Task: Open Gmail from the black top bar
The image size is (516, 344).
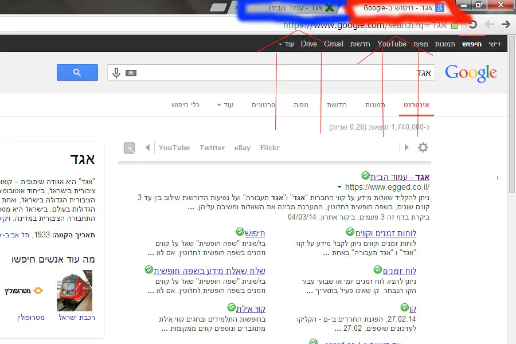Action: (334, 44)
